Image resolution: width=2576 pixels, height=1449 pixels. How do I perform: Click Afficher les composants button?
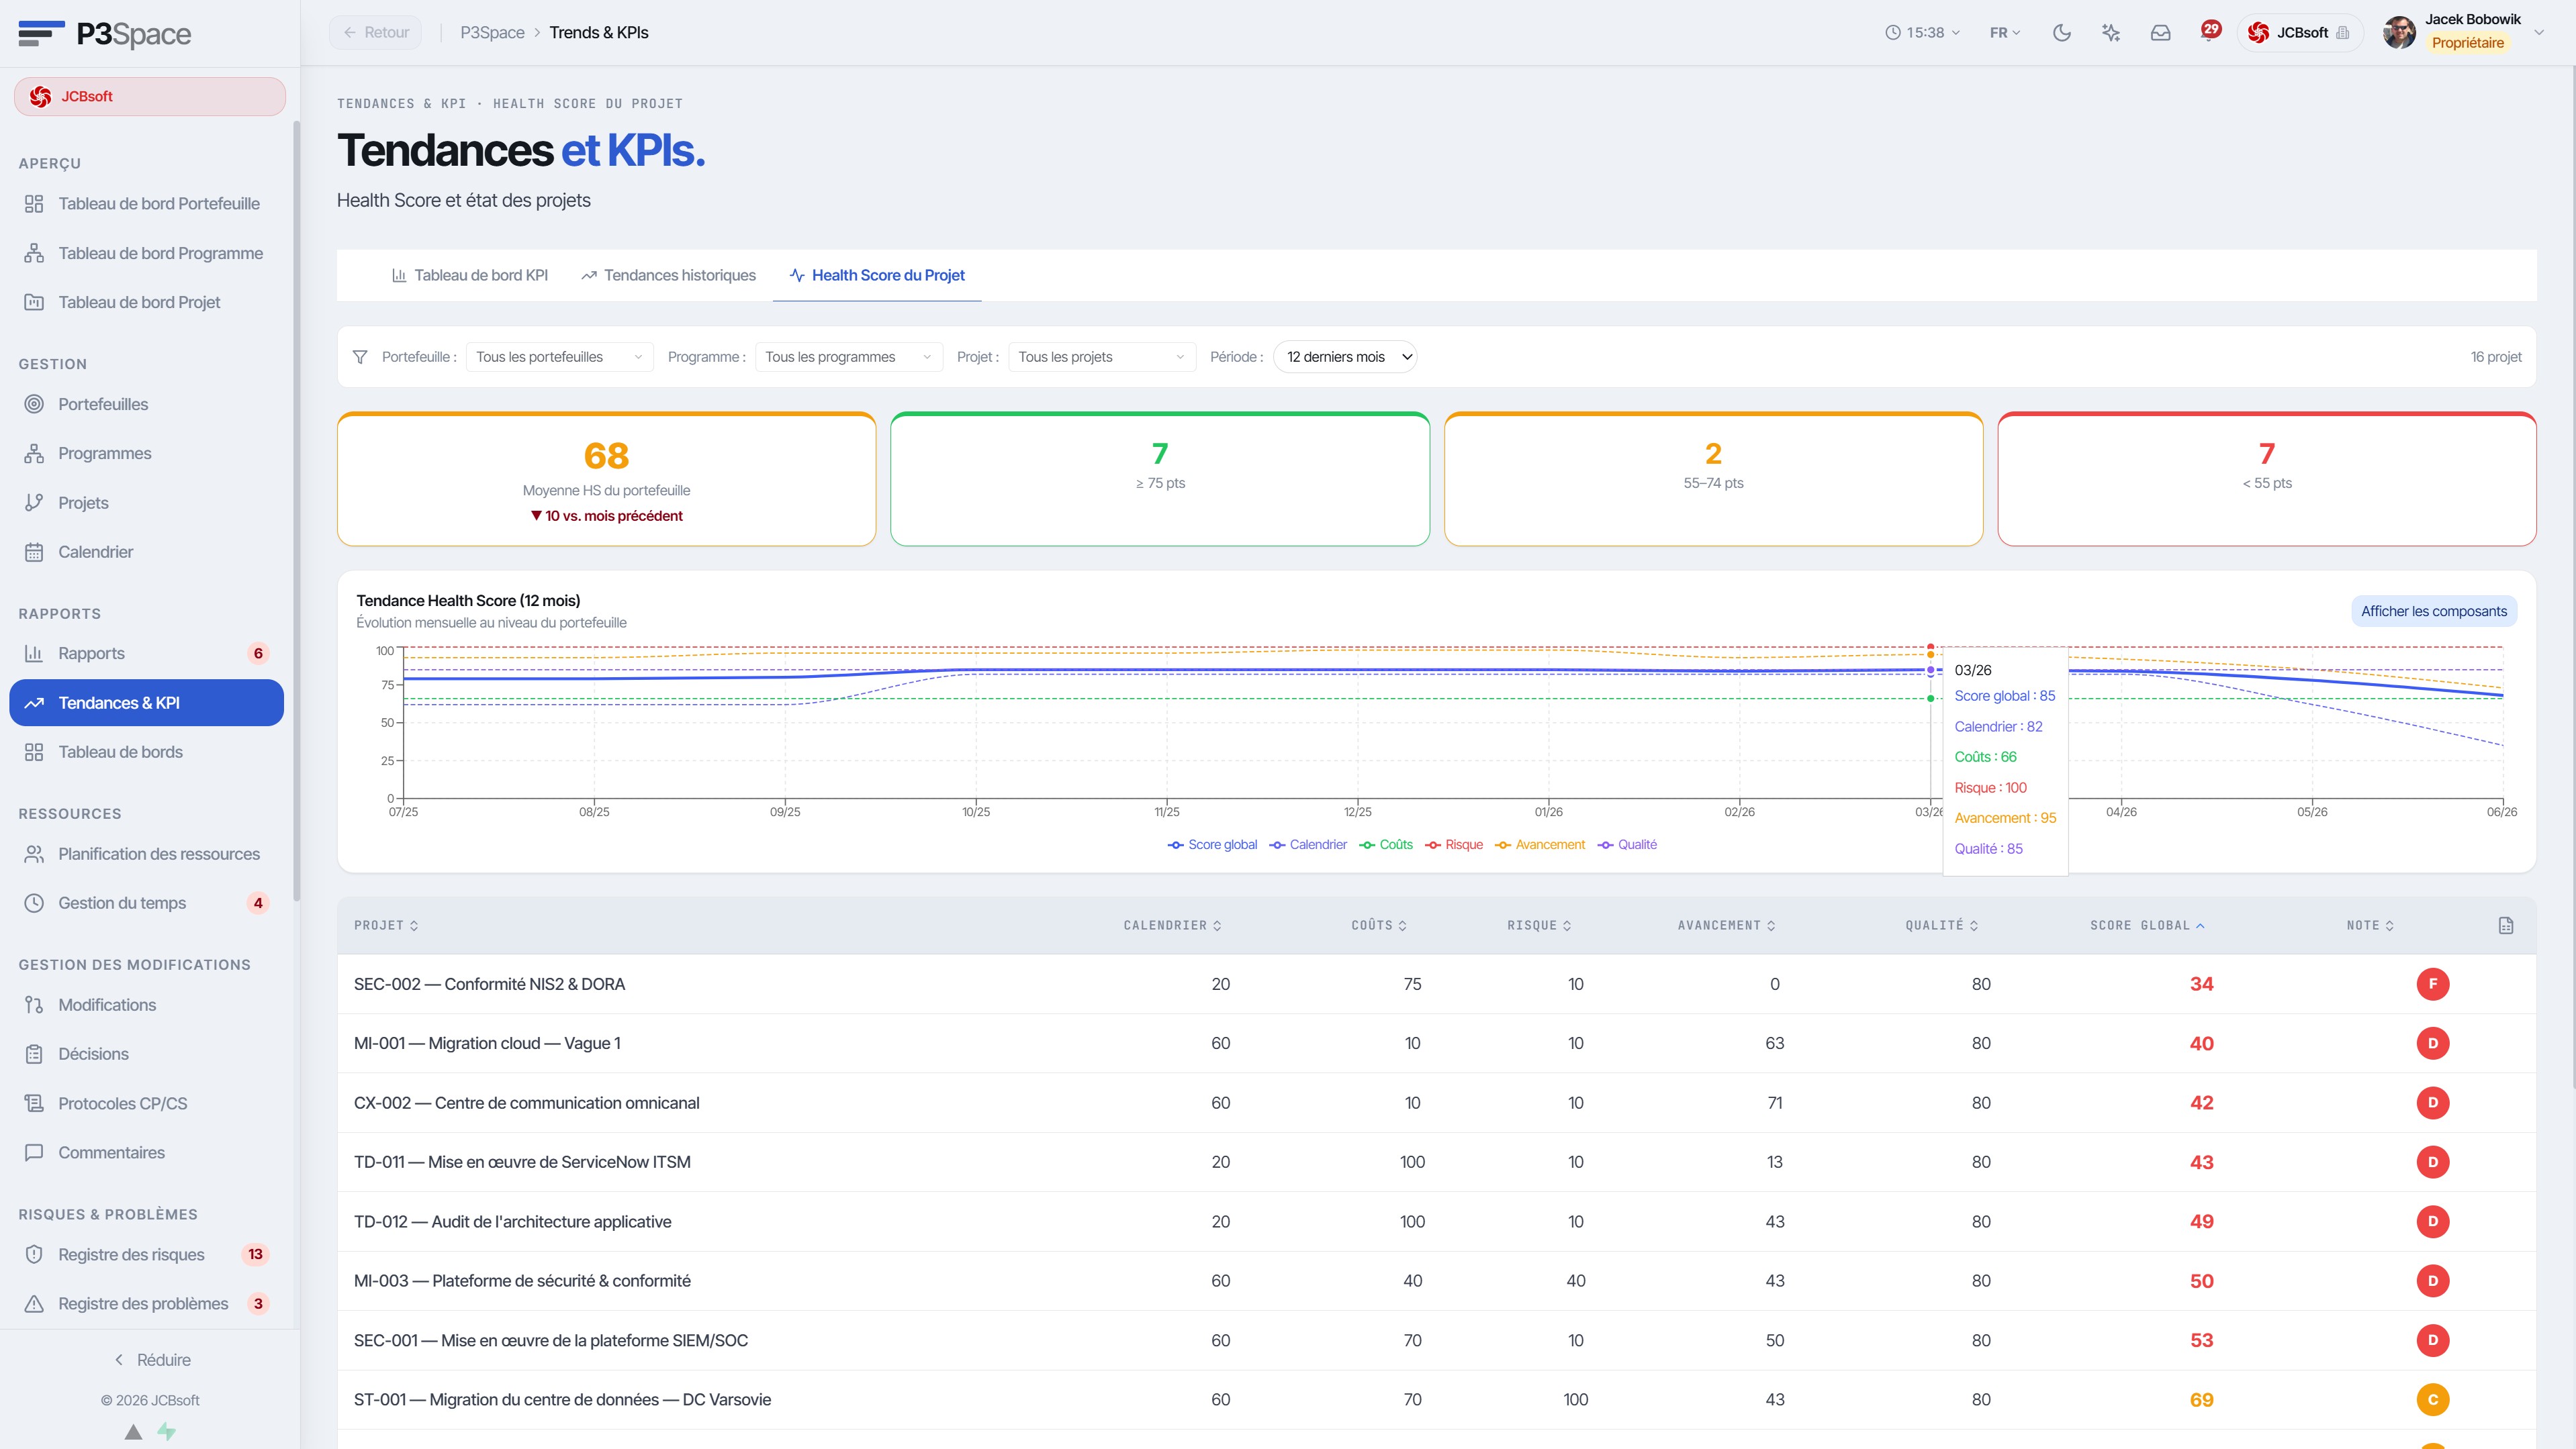pyautogui.click(x=2434, y=611)
